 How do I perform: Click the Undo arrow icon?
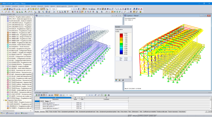[23, 9]
